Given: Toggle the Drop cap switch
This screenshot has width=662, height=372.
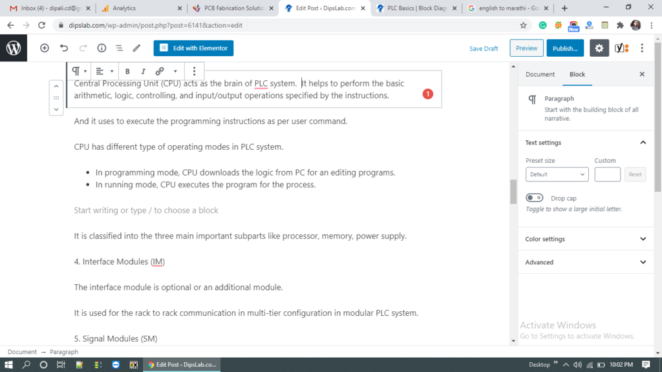Looking at the screenshot, I should (x=534, y=198).
